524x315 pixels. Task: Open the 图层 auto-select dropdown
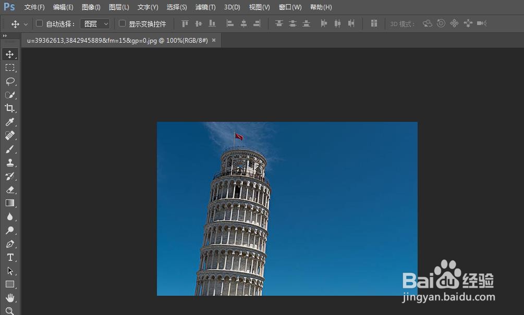95,24
